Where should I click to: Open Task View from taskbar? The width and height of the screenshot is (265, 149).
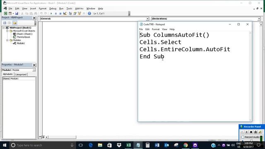(x=81, y=145)
